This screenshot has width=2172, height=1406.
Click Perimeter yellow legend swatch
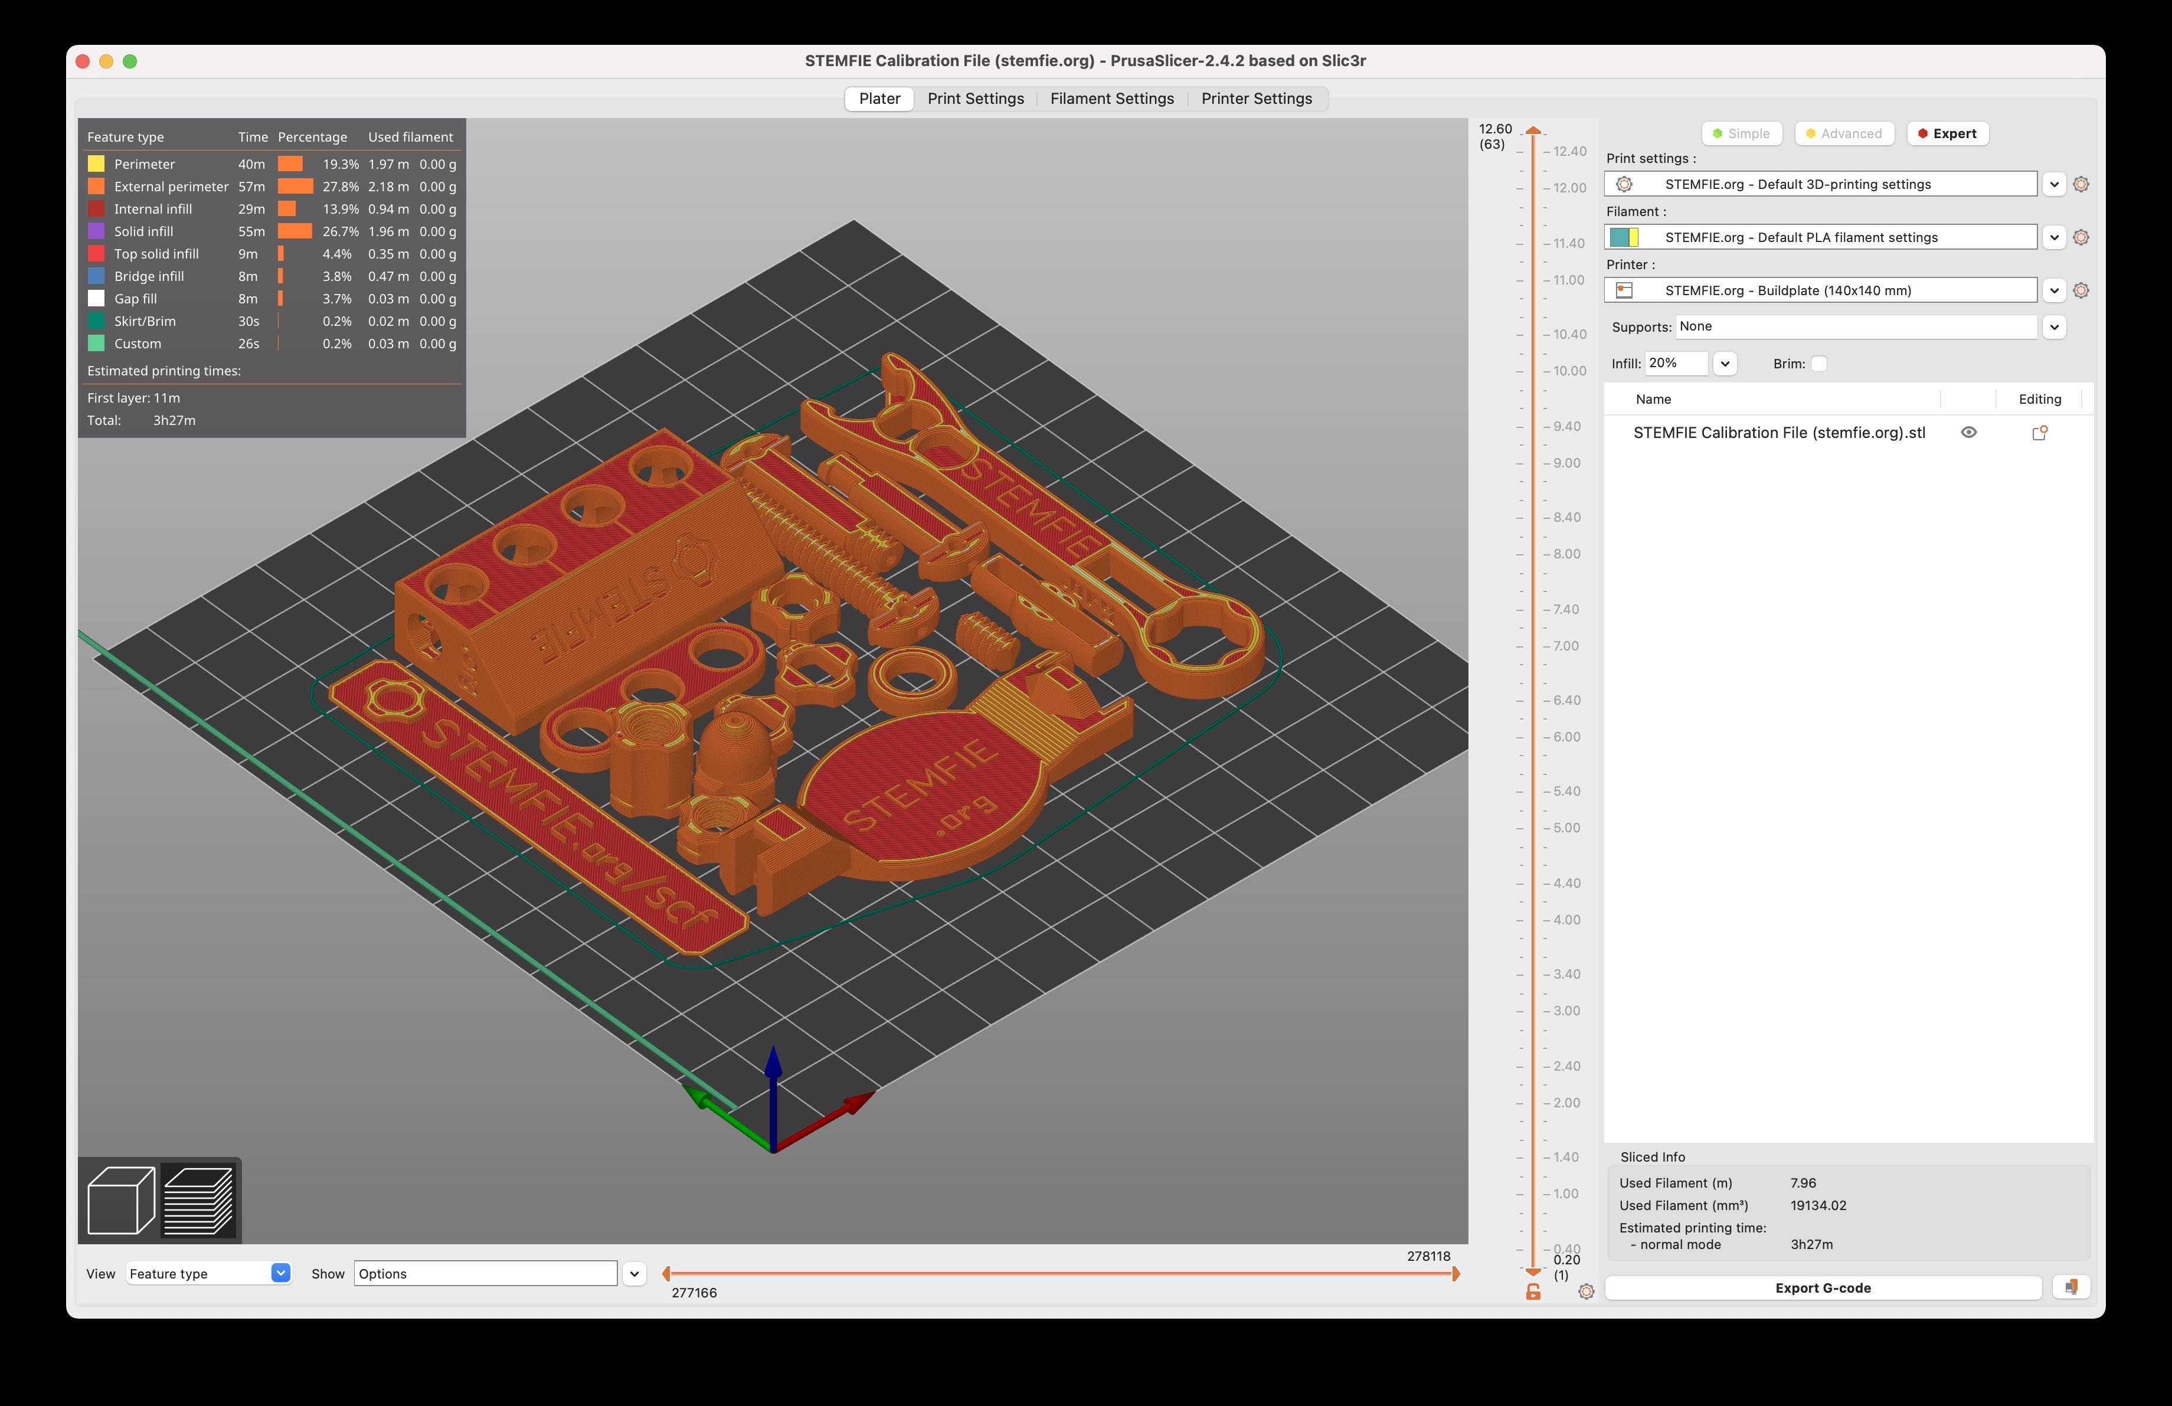point(96,164)
